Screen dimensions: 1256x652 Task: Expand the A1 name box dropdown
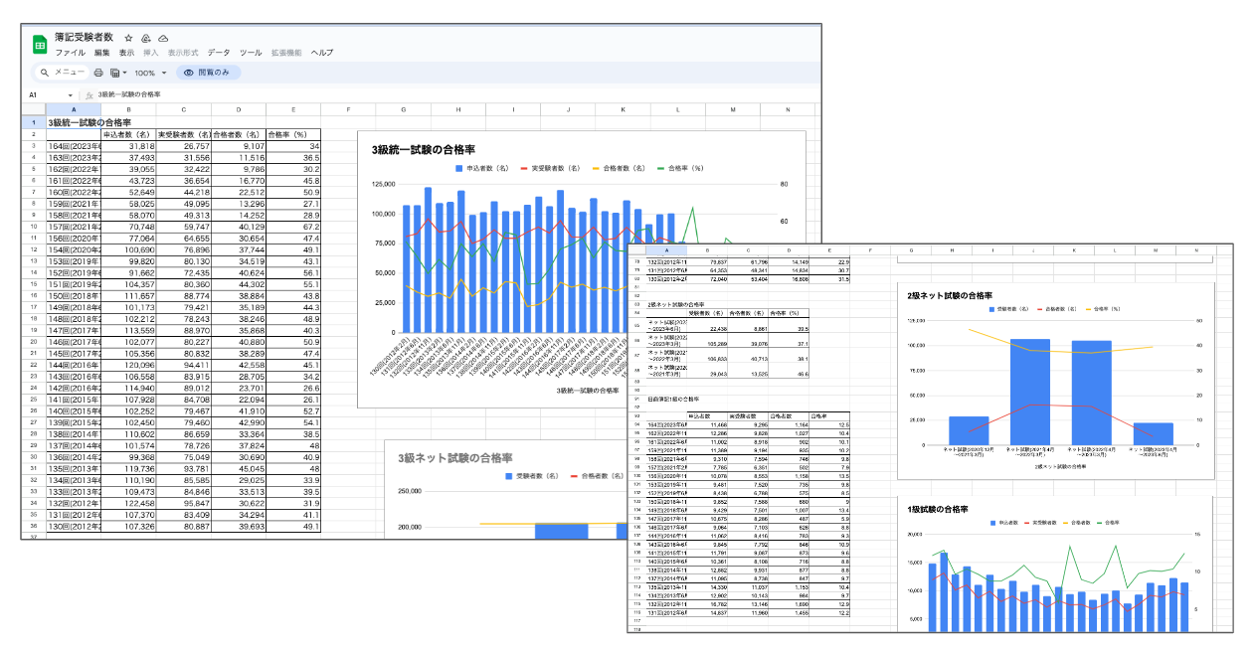[71, 94]
